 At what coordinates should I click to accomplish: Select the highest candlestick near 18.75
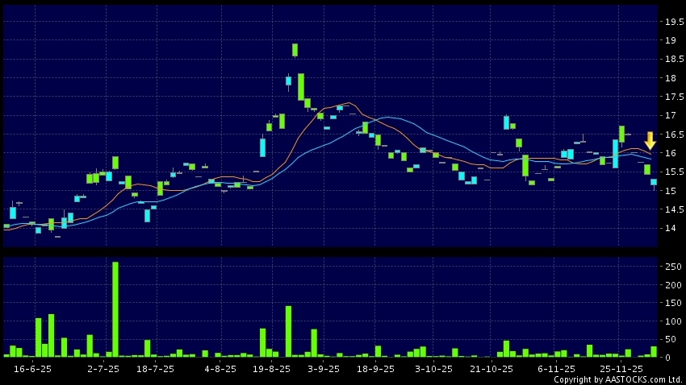pyautogui.click(x=295, y=50)
